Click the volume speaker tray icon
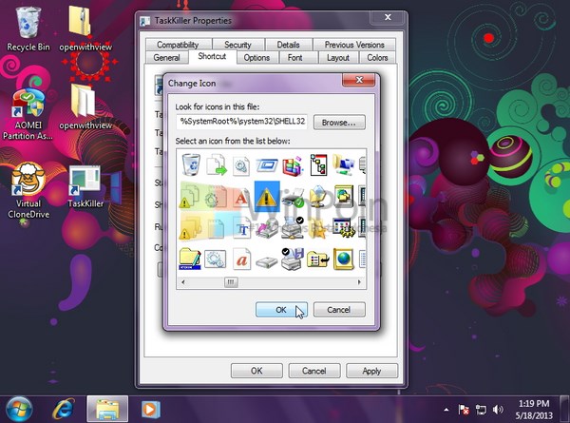This screenshot has height=423, width=570. (498, 410)
